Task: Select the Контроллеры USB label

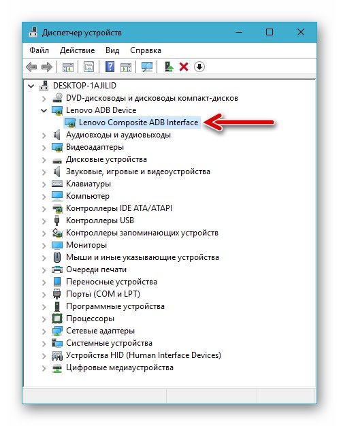Action: coord(100,220)
